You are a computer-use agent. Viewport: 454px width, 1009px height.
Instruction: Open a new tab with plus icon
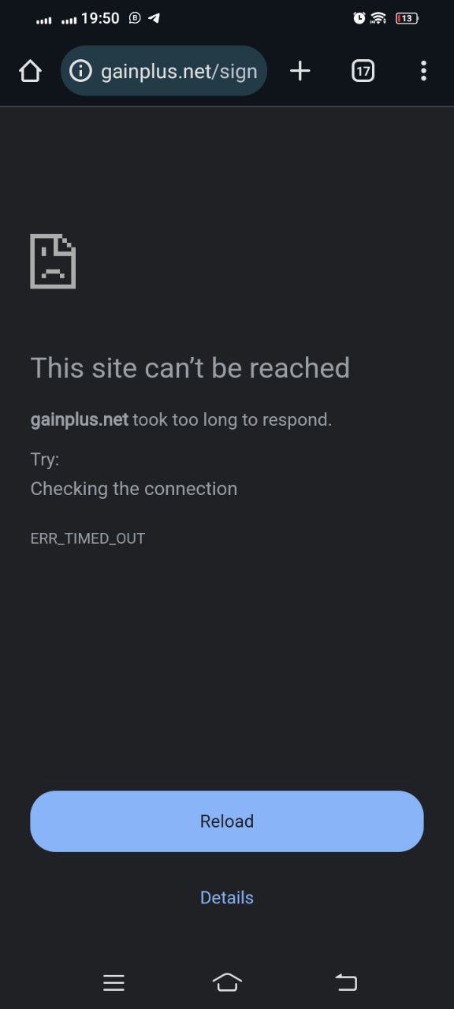[x=300, y=72]
